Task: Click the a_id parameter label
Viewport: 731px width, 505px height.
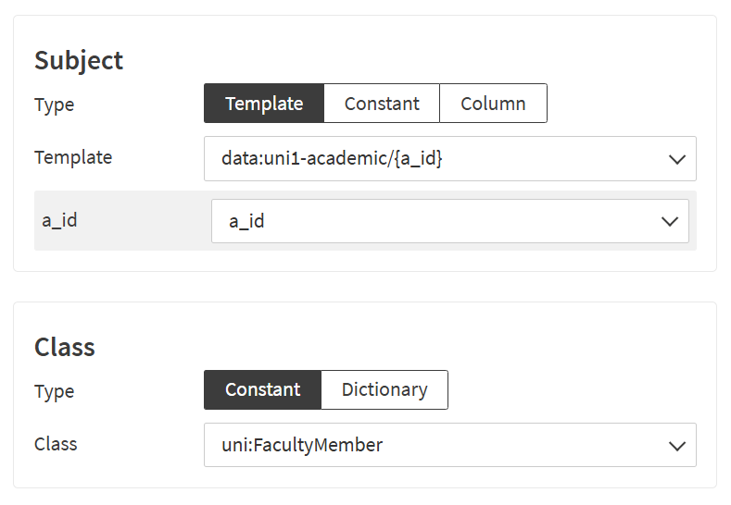Action: (x=60, y=220)
